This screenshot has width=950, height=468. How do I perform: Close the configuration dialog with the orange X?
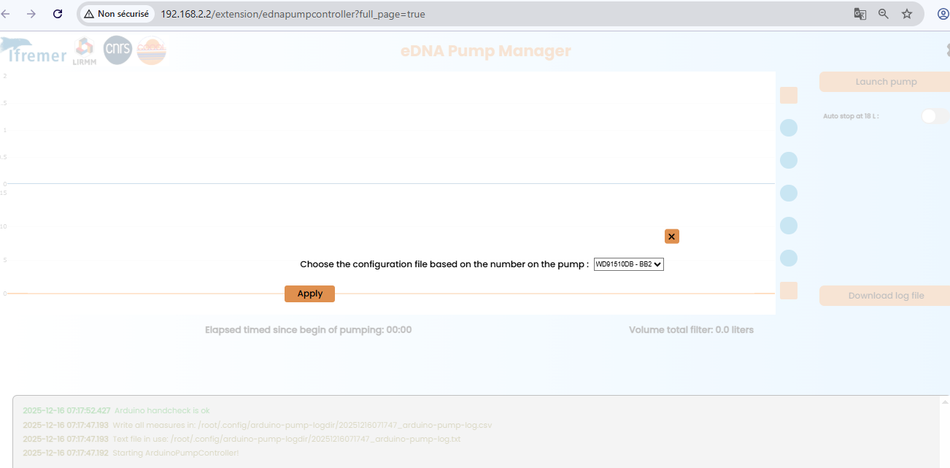671,237
